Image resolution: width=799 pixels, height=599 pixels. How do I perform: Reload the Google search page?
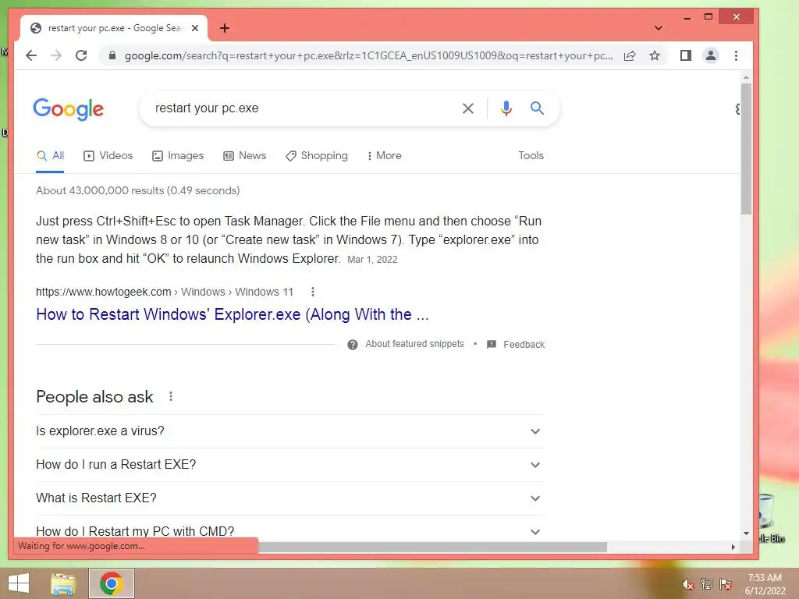click(x=81, y=55)
